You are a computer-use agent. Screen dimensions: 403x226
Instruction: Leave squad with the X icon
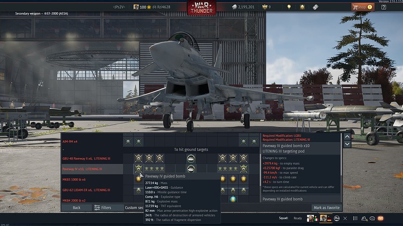[x=345, y=218]
